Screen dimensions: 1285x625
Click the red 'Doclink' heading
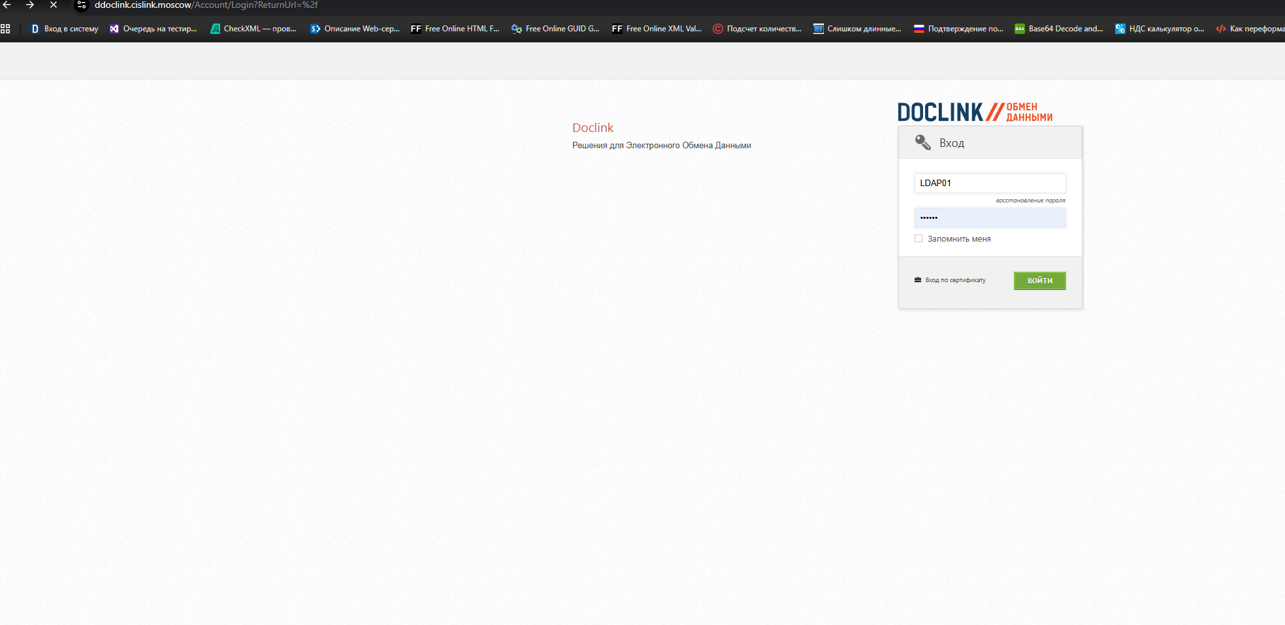(x=593, y=127)
